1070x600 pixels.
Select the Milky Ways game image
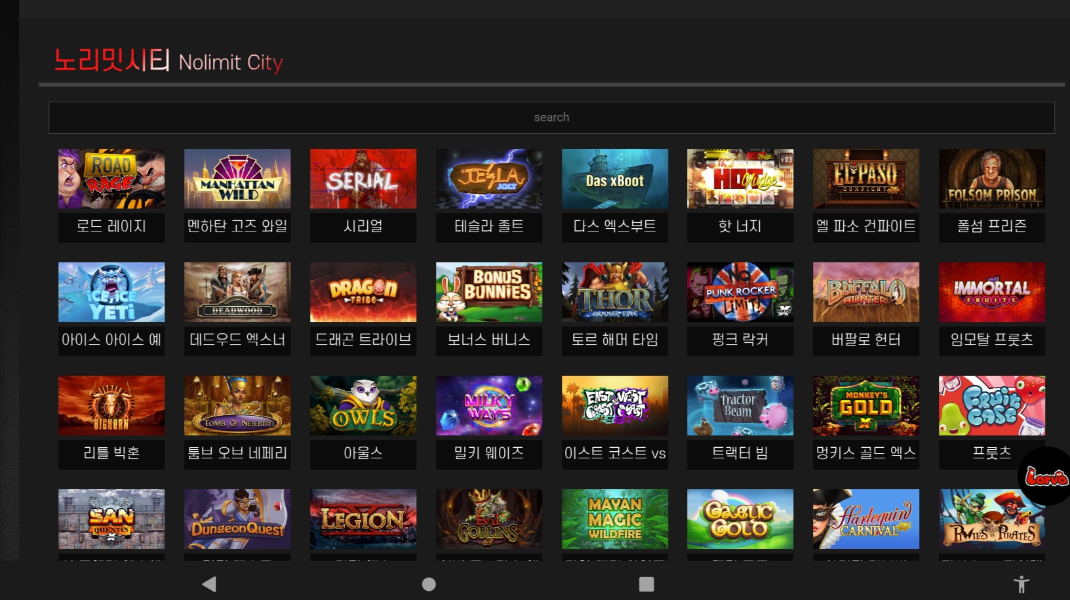(x=489, y=405)
